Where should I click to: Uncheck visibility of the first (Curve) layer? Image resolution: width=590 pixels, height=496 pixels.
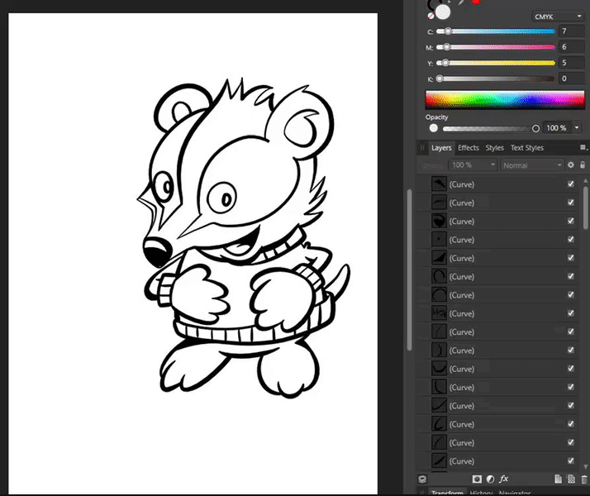[571, 184]
